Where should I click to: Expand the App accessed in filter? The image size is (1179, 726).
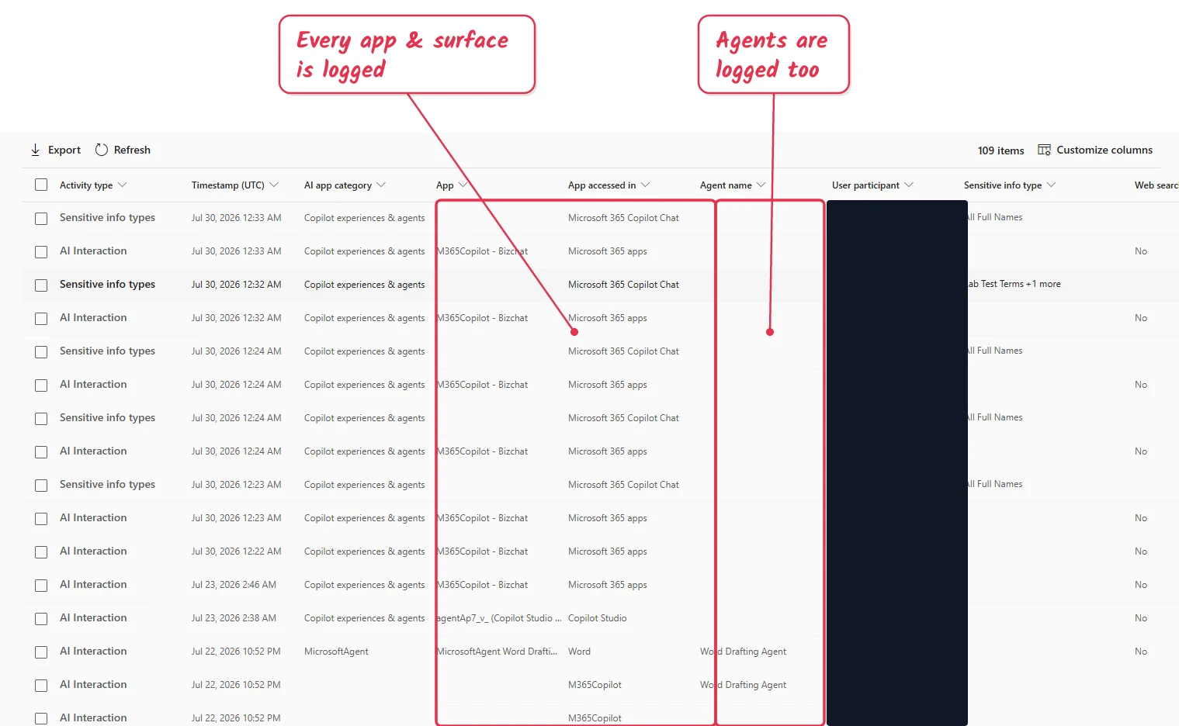[645, 185]
